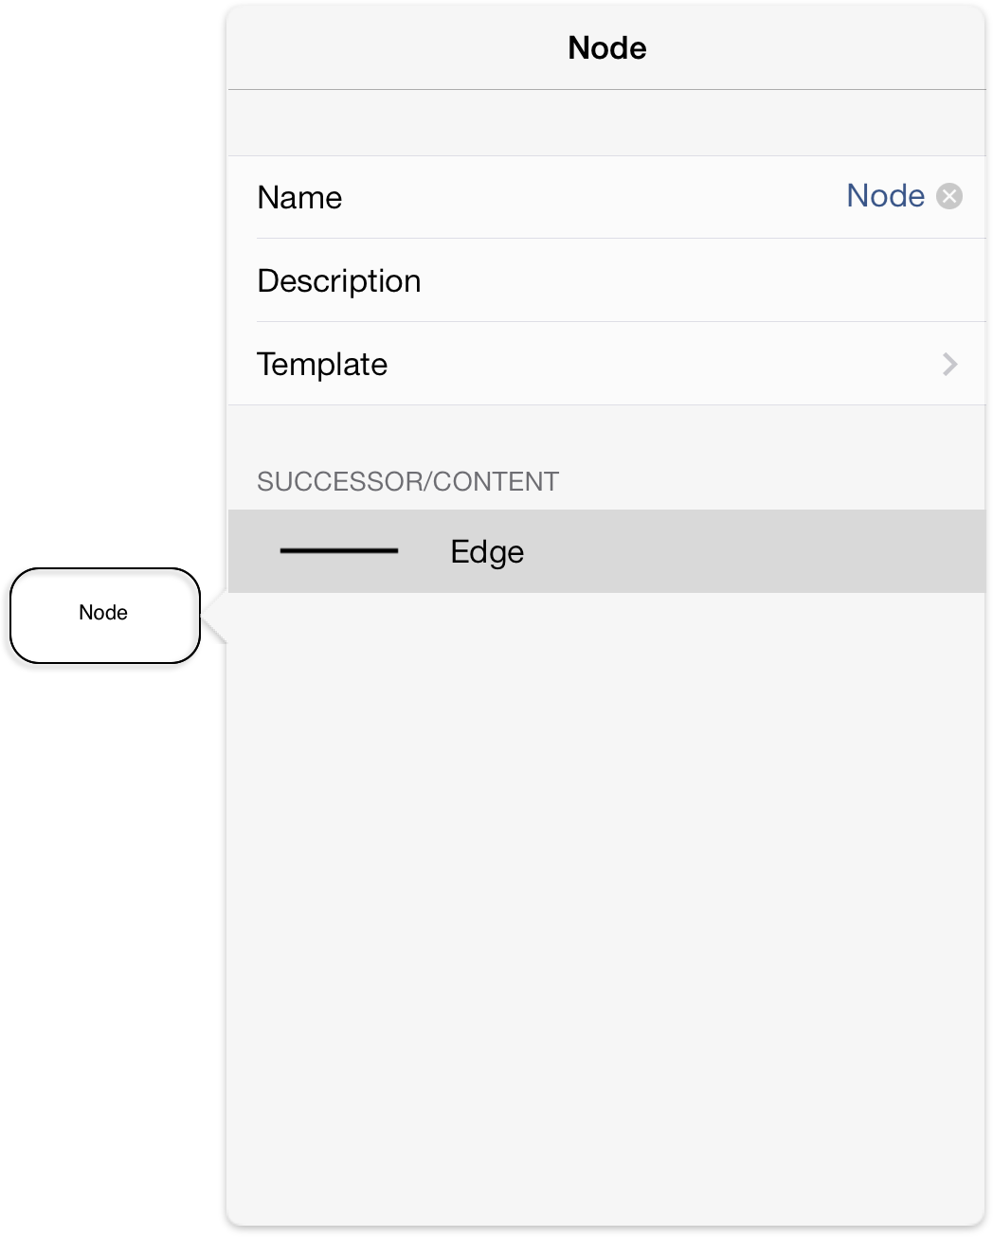Click the popover arrow pointing at Node shape
Viewport: 993px width, 1237px height.
[214, 618]
